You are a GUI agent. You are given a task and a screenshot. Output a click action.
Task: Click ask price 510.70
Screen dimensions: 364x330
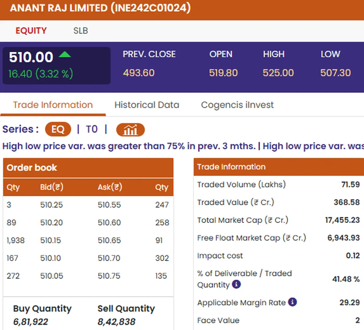click(x=109, y=258)
